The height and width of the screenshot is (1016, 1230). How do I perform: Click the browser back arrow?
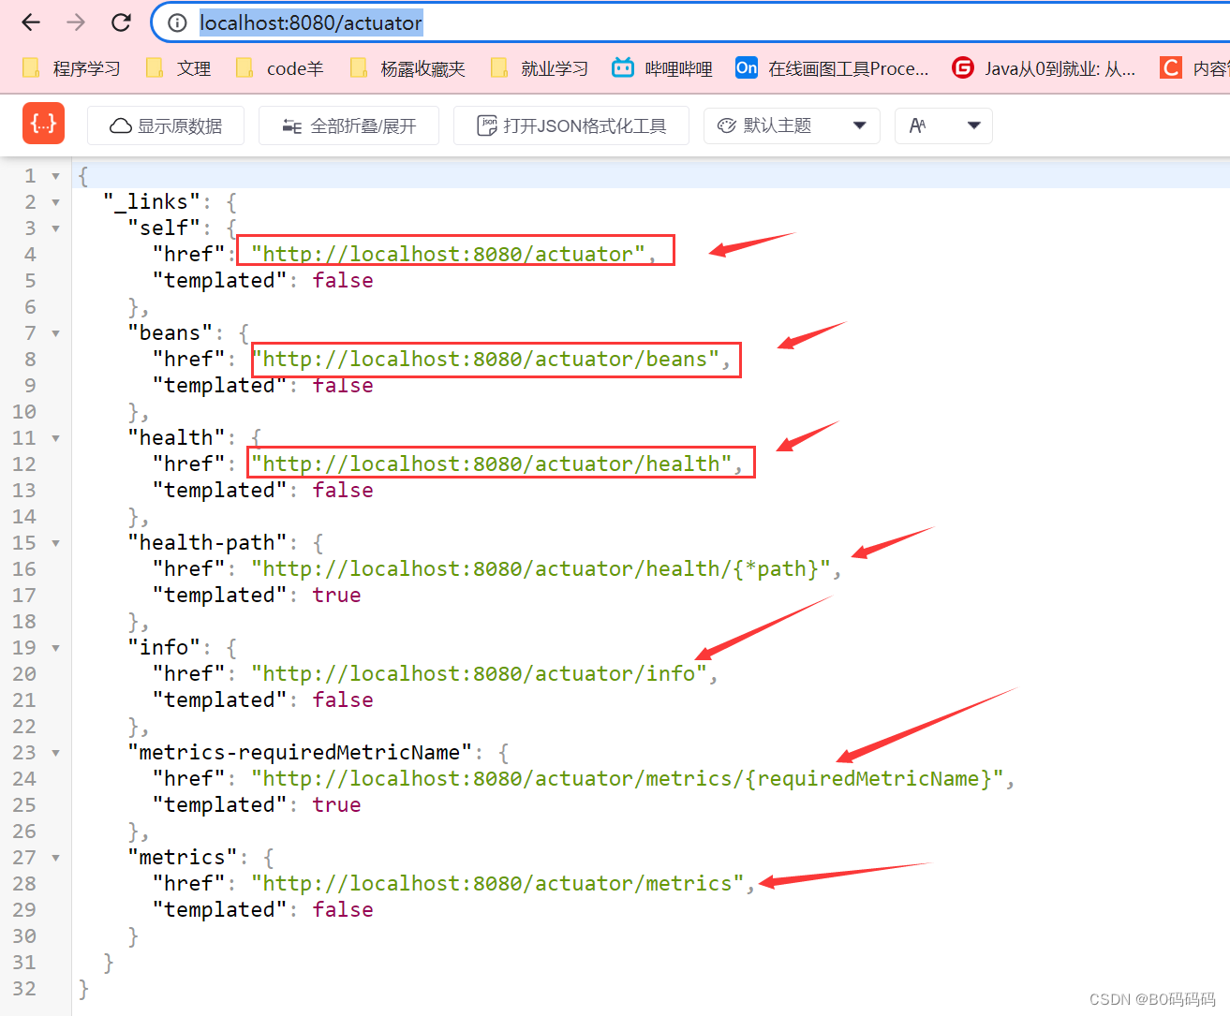[31, 22]
